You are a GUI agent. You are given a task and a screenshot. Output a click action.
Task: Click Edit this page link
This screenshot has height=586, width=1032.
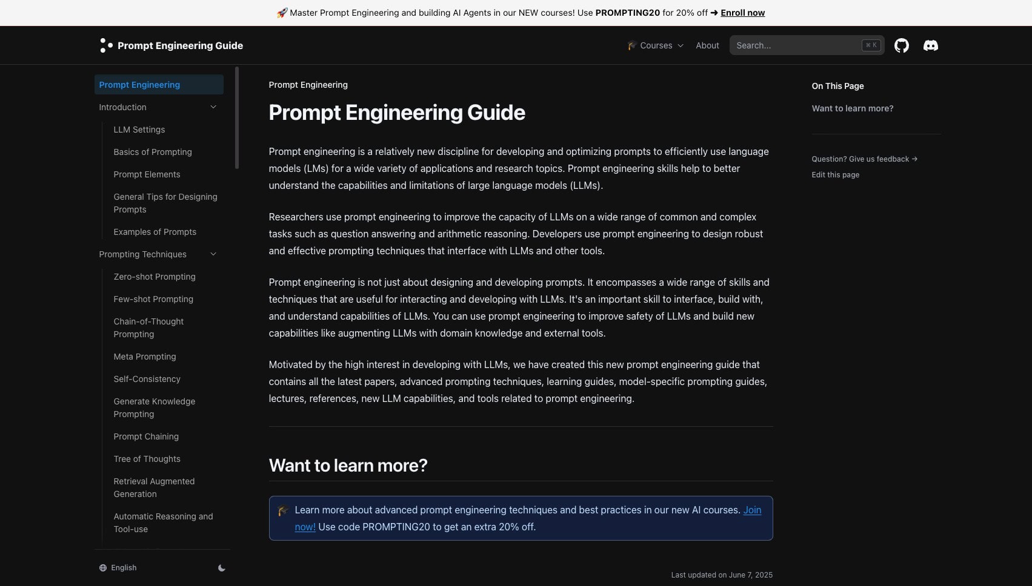835,175
